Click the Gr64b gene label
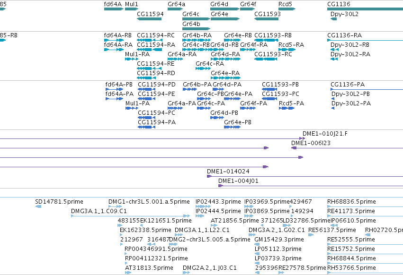This screenshot has height=275, width=403. 191,24
